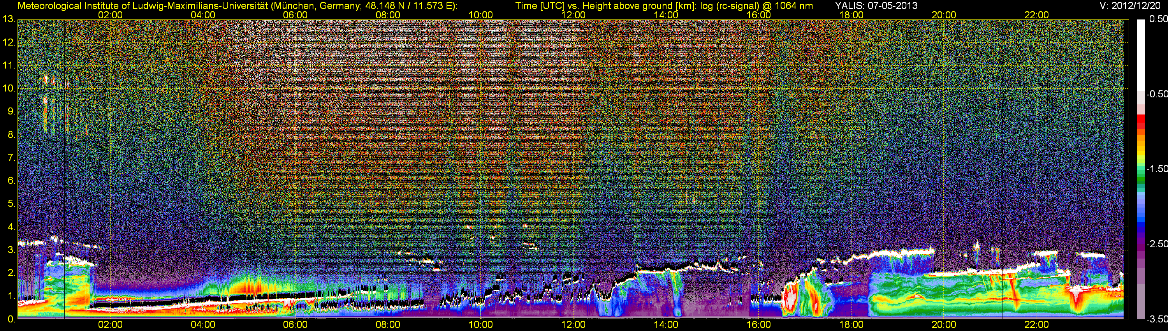1168x331 pixels.
Task: Select the 06:00 tick label on the lower axis
Action: [x=295, y=325]
